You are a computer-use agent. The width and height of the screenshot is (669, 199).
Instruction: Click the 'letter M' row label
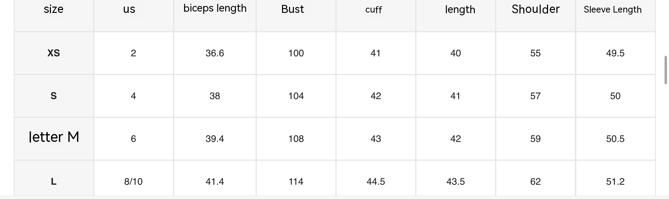tap(54, 137)
